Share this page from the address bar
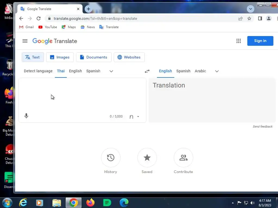This screenshot has height=208, width=278. point(241,18)
